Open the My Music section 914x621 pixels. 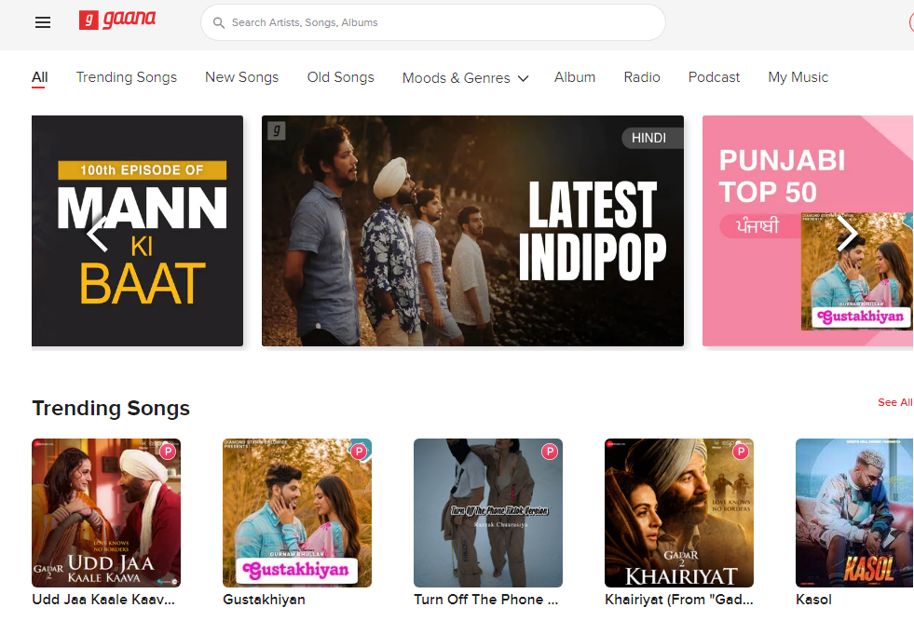(x=798, y=77)
